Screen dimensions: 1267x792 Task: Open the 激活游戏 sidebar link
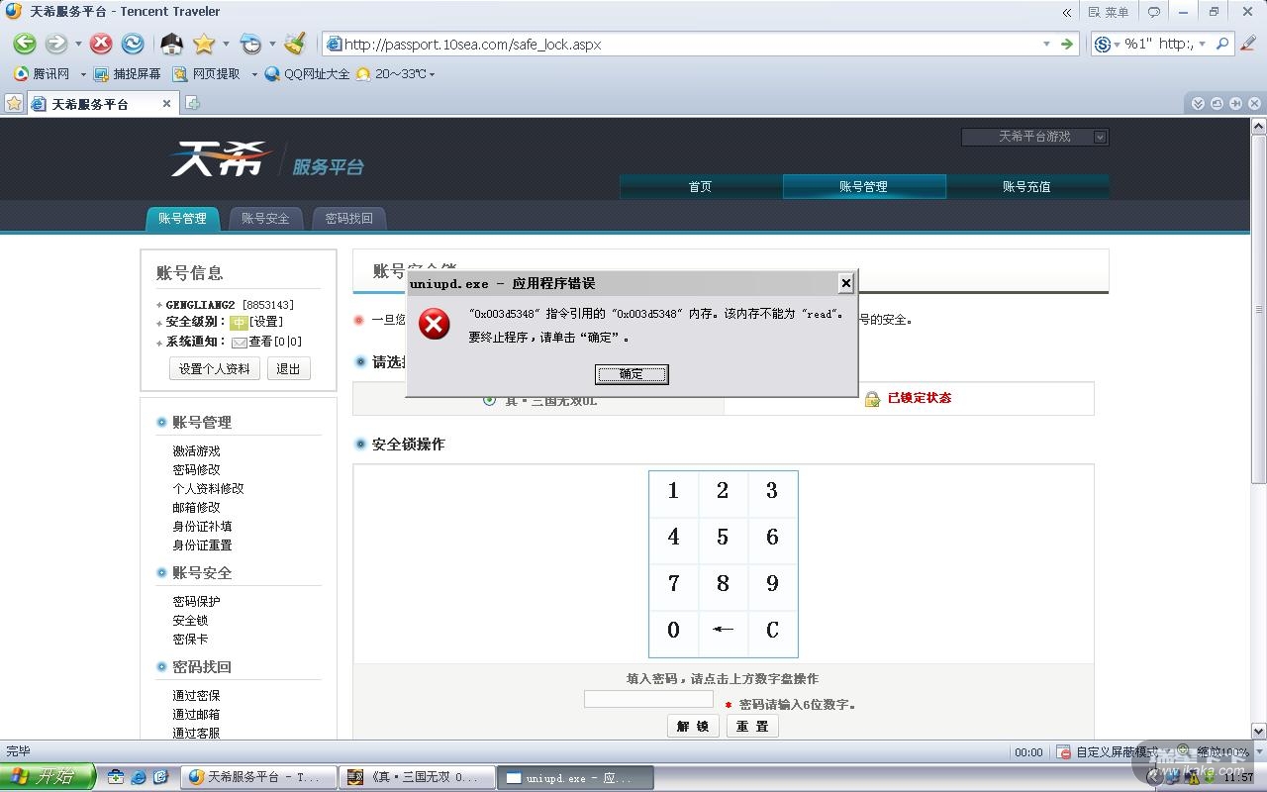196,450
